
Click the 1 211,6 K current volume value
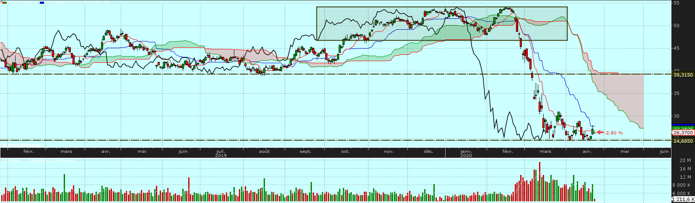pos(683,200)
